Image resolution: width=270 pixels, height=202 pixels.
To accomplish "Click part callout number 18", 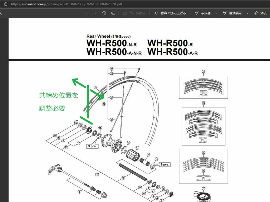I will click(128, 143).
